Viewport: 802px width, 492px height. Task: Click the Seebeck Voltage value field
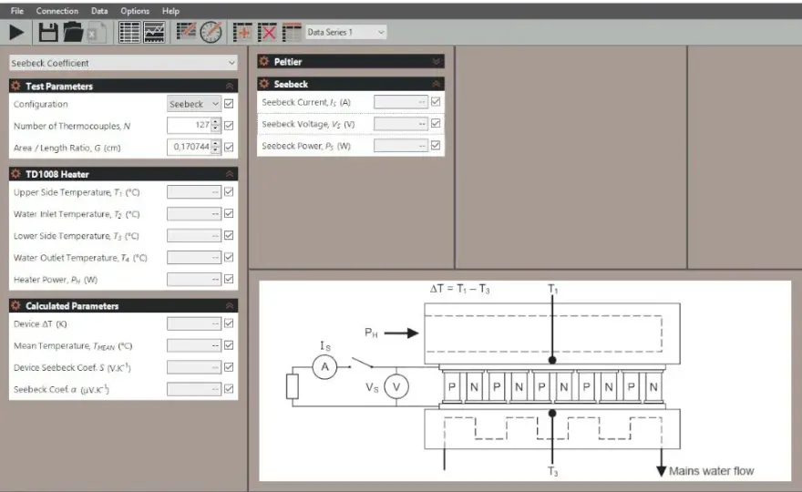click(400, 123)
